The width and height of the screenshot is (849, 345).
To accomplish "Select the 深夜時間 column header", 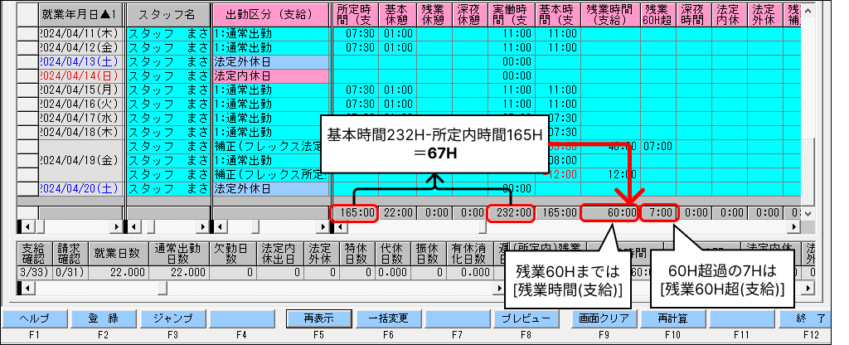I will [694, 15].
